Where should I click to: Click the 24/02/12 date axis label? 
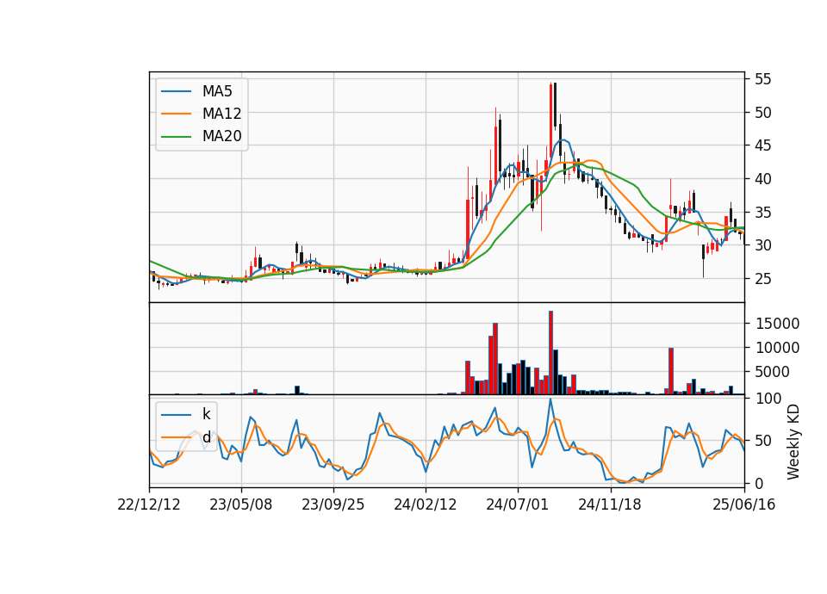coord(425,504)
